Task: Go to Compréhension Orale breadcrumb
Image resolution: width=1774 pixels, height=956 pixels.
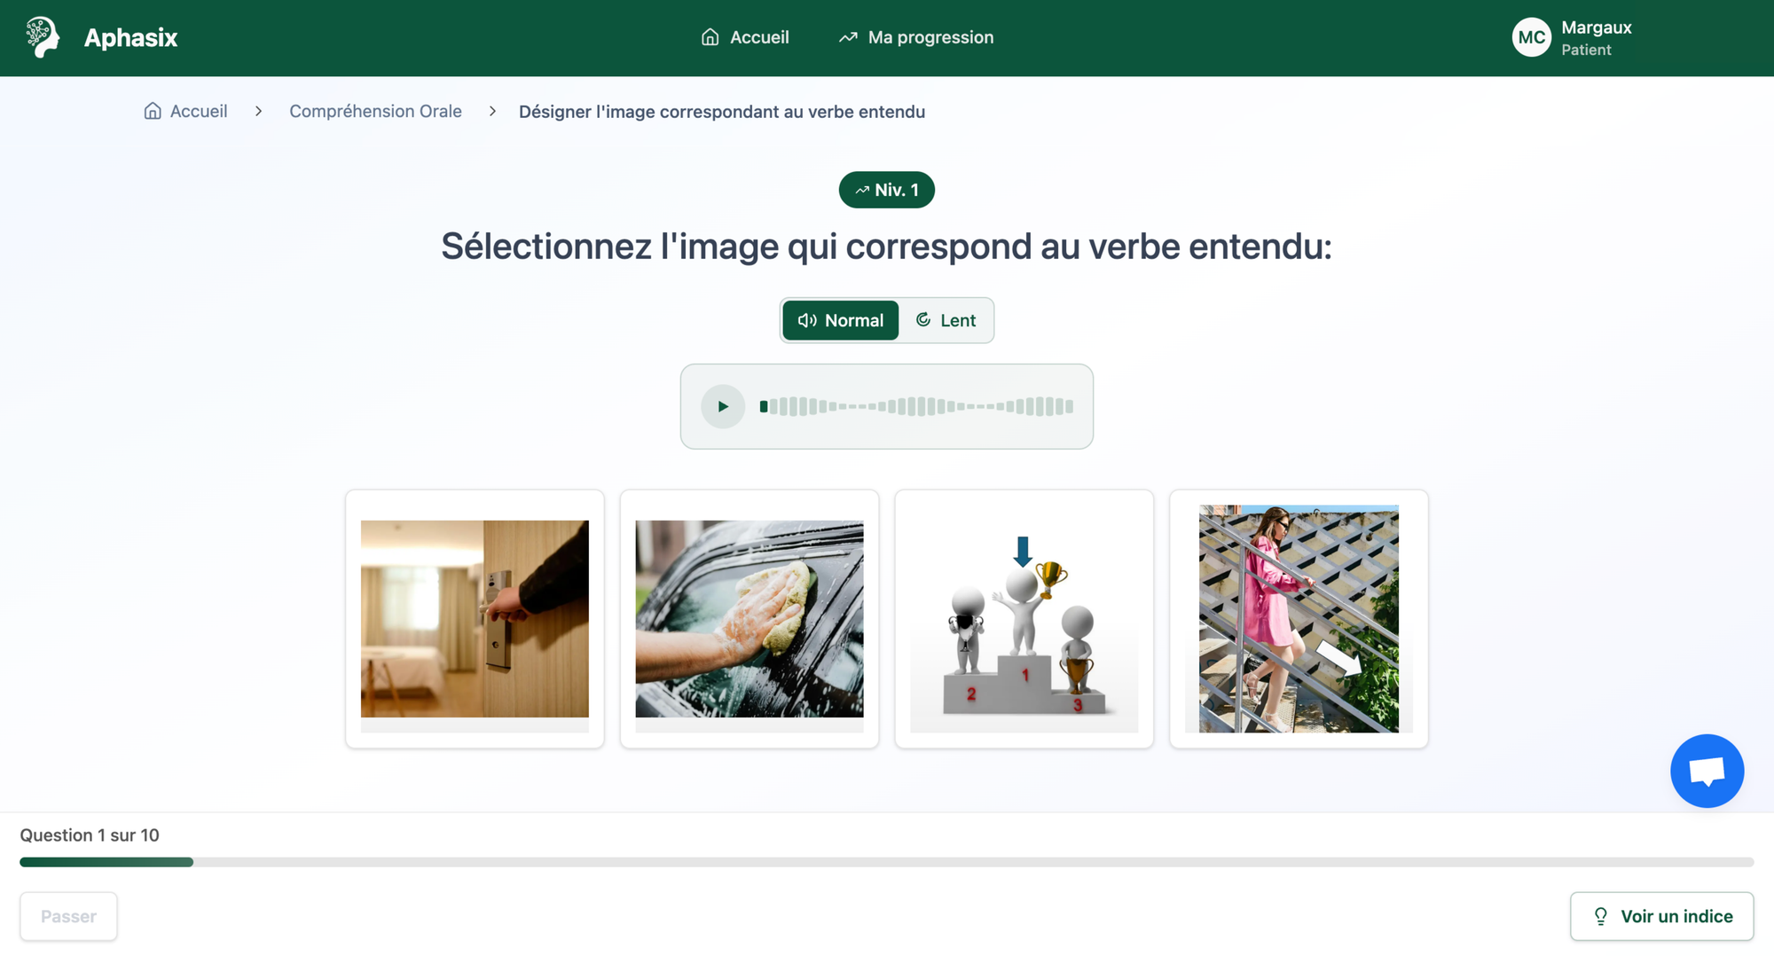Action: click(375, 111)
